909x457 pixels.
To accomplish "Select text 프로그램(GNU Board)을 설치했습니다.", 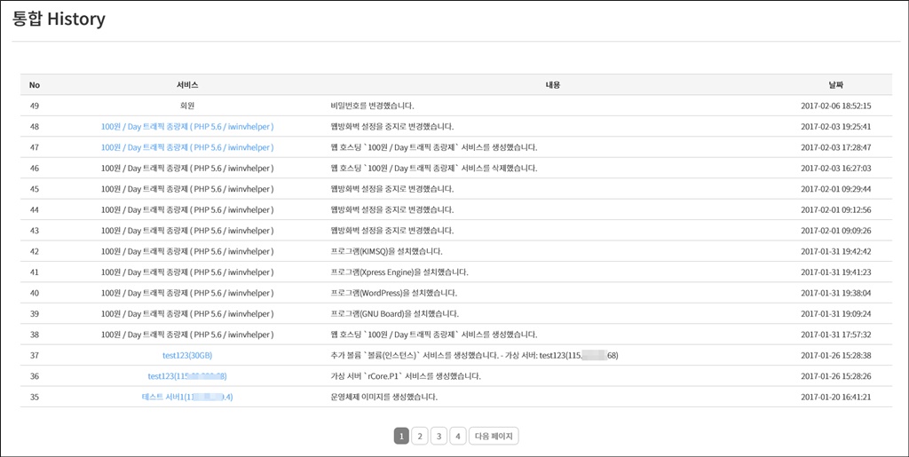I will pos(394,314).
